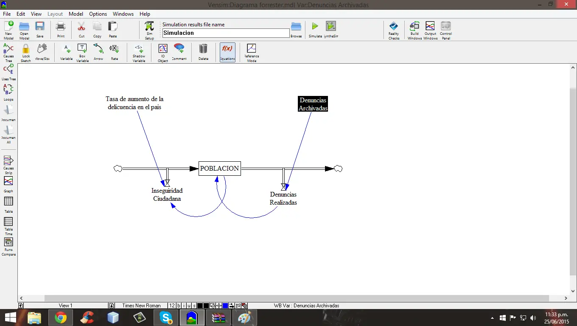Click the Open Model folder icon
577x326 pixels.
(x=24, y=30)
